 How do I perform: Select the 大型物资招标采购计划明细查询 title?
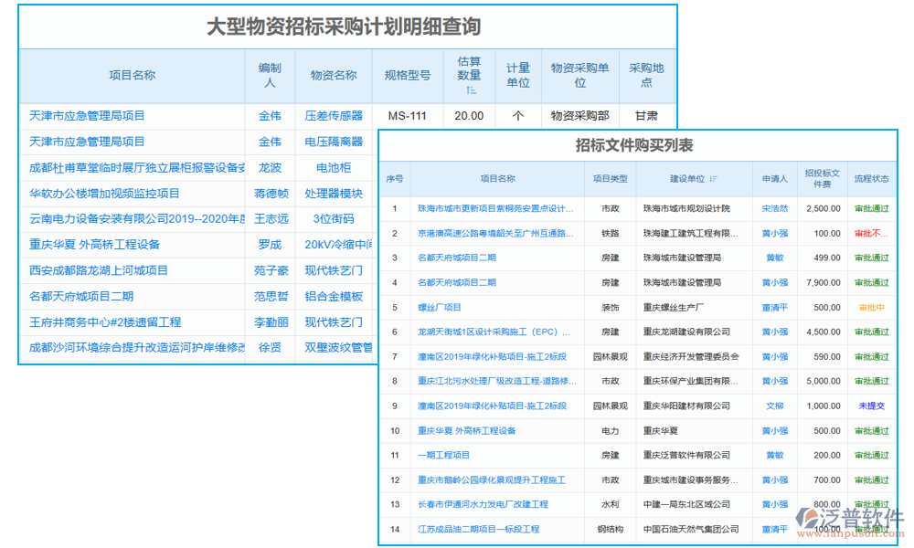pyautogui.click(x=347, y=26)
